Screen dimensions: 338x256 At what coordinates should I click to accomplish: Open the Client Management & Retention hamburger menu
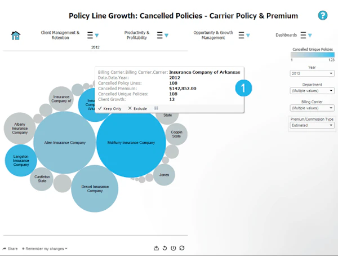pos(93,35)
